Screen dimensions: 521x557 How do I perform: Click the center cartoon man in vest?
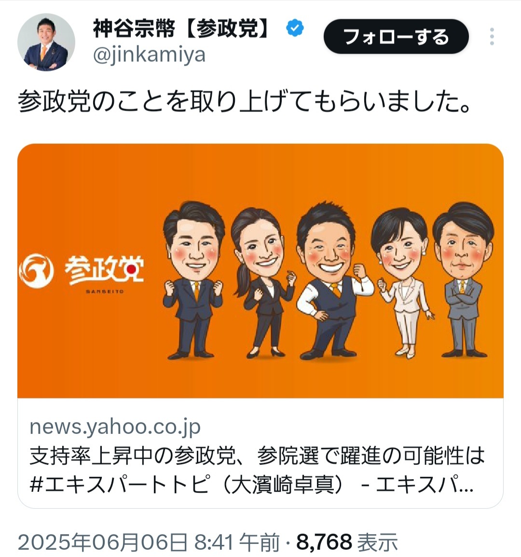[331, 280]
